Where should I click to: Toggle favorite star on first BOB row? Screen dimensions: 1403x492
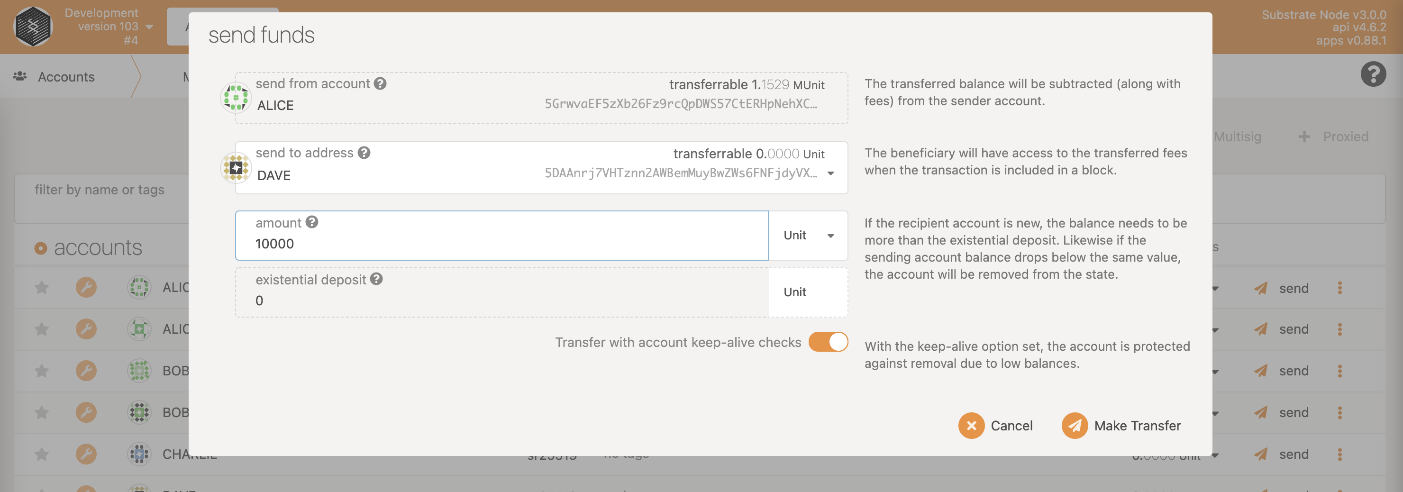point(42,371)
